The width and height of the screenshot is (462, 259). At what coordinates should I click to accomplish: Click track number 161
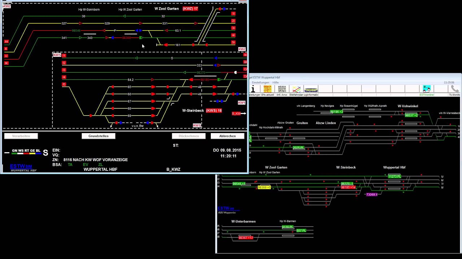(178, 45)
